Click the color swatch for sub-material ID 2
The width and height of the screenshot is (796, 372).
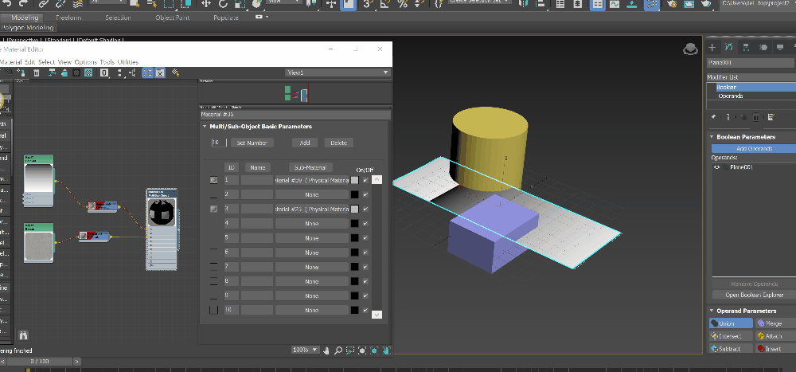click(x=354, y=194)
